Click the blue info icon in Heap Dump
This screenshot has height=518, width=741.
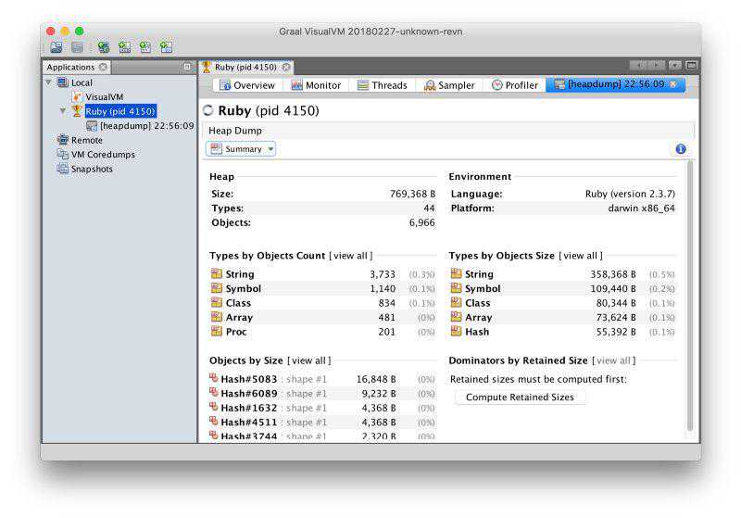tap(680, 149)
